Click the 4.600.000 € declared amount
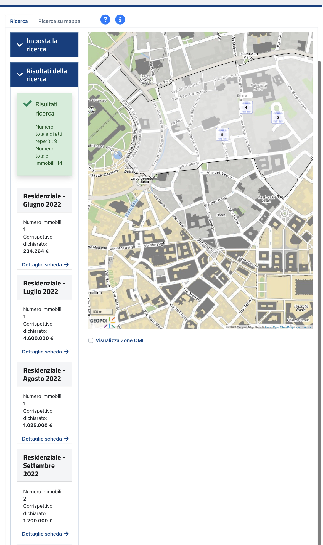 (38, 338)
